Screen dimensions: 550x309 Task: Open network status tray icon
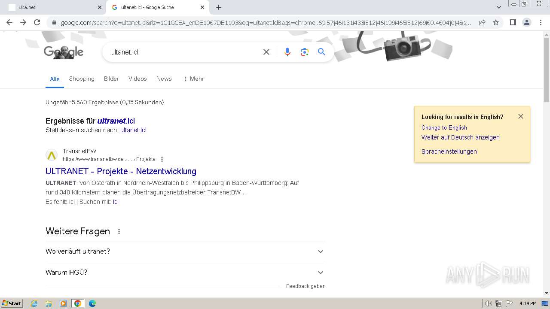click(x=499, y=303)
